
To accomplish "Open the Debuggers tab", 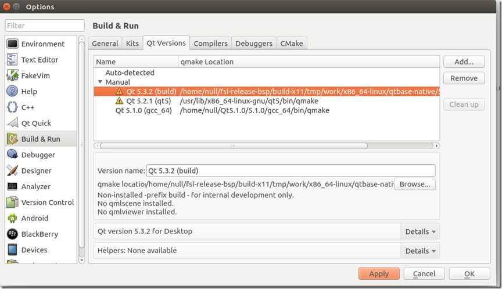I will [x=254, y=44].
